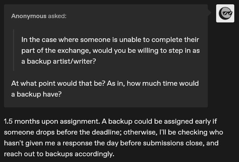The height and width of the screenshot is (162, 239).
Task: Click the text 'a backup have?'
Action: [x=36, y=94]
